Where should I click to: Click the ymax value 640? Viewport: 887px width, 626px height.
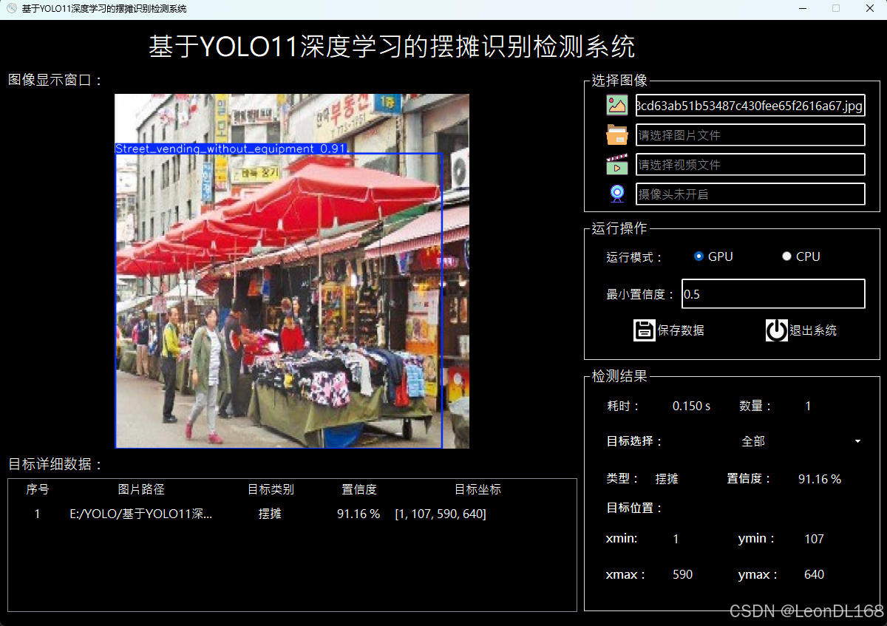814,574
